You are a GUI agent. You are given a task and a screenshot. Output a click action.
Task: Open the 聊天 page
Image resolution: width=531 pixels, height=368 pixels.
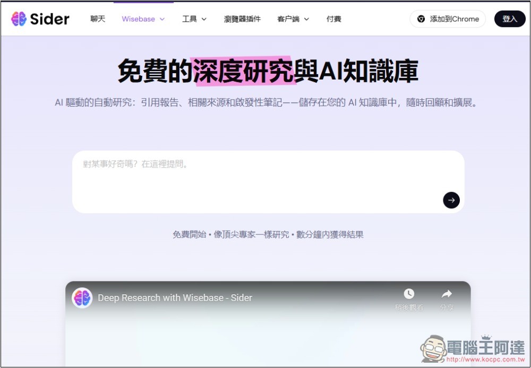[x=98, y=19]
